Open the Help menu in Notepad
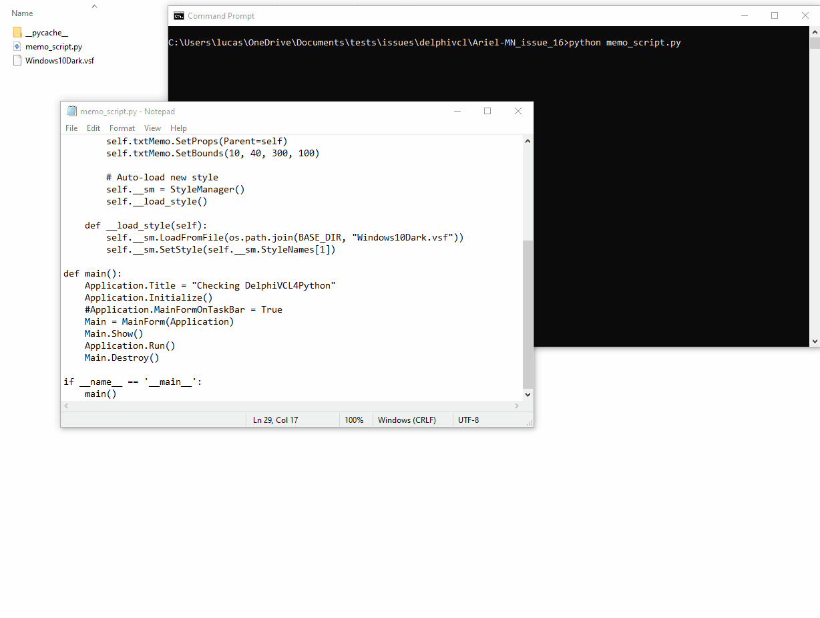The image size is (820, 618). coord(178,128)
